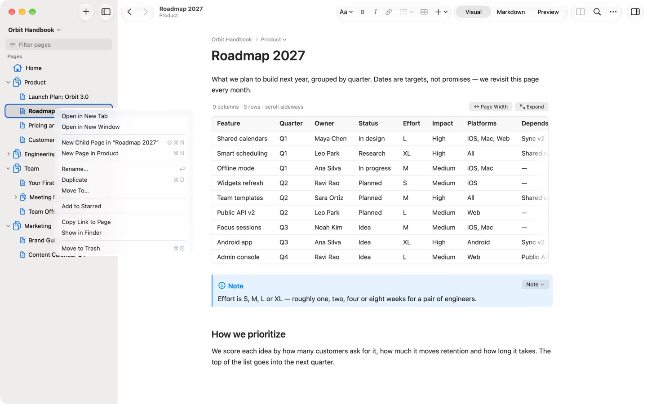The width and height of the screenshot is (647, 404).
Task: Open Product breadcrumb dropdown
Action: [274, 40]
